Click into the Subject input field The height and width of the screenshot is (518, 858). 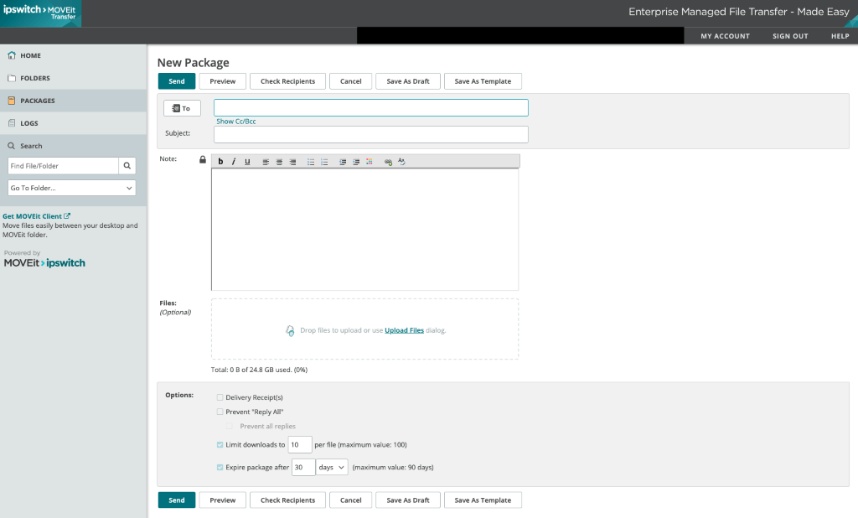click(x=370, y=134)
